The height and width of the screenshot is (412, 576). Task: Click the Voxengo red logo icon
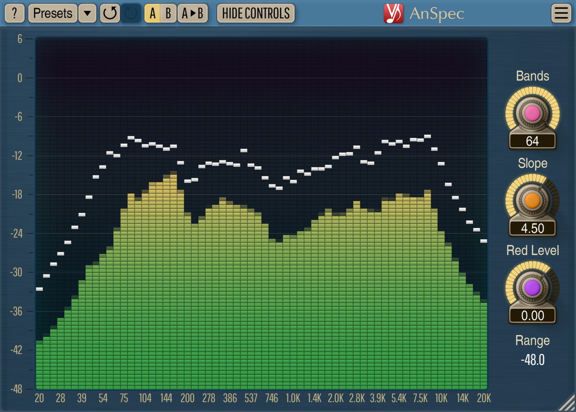tap(393, 13)
